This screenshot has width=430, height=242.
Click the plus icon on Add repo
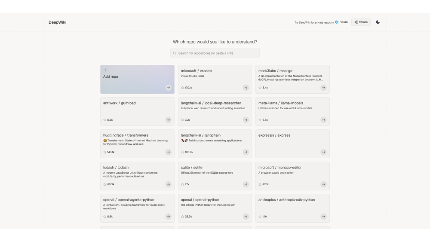(x=105, y=70)
